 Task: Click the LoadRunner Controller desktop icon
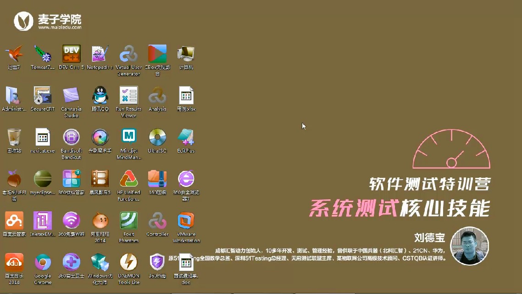tap(157, 221)
